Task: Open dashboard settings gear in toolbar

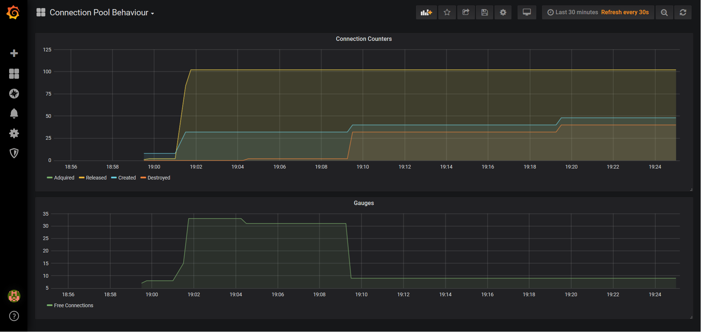Action: click(x=503, y=12)
